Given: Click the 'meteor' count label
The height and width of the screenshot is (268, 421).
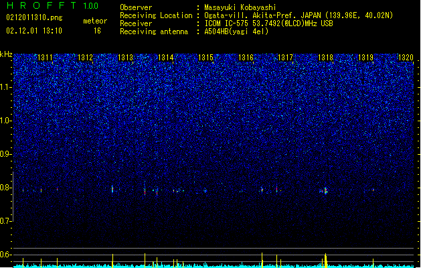Looking at the screenshot, I should tap(95, 21).
